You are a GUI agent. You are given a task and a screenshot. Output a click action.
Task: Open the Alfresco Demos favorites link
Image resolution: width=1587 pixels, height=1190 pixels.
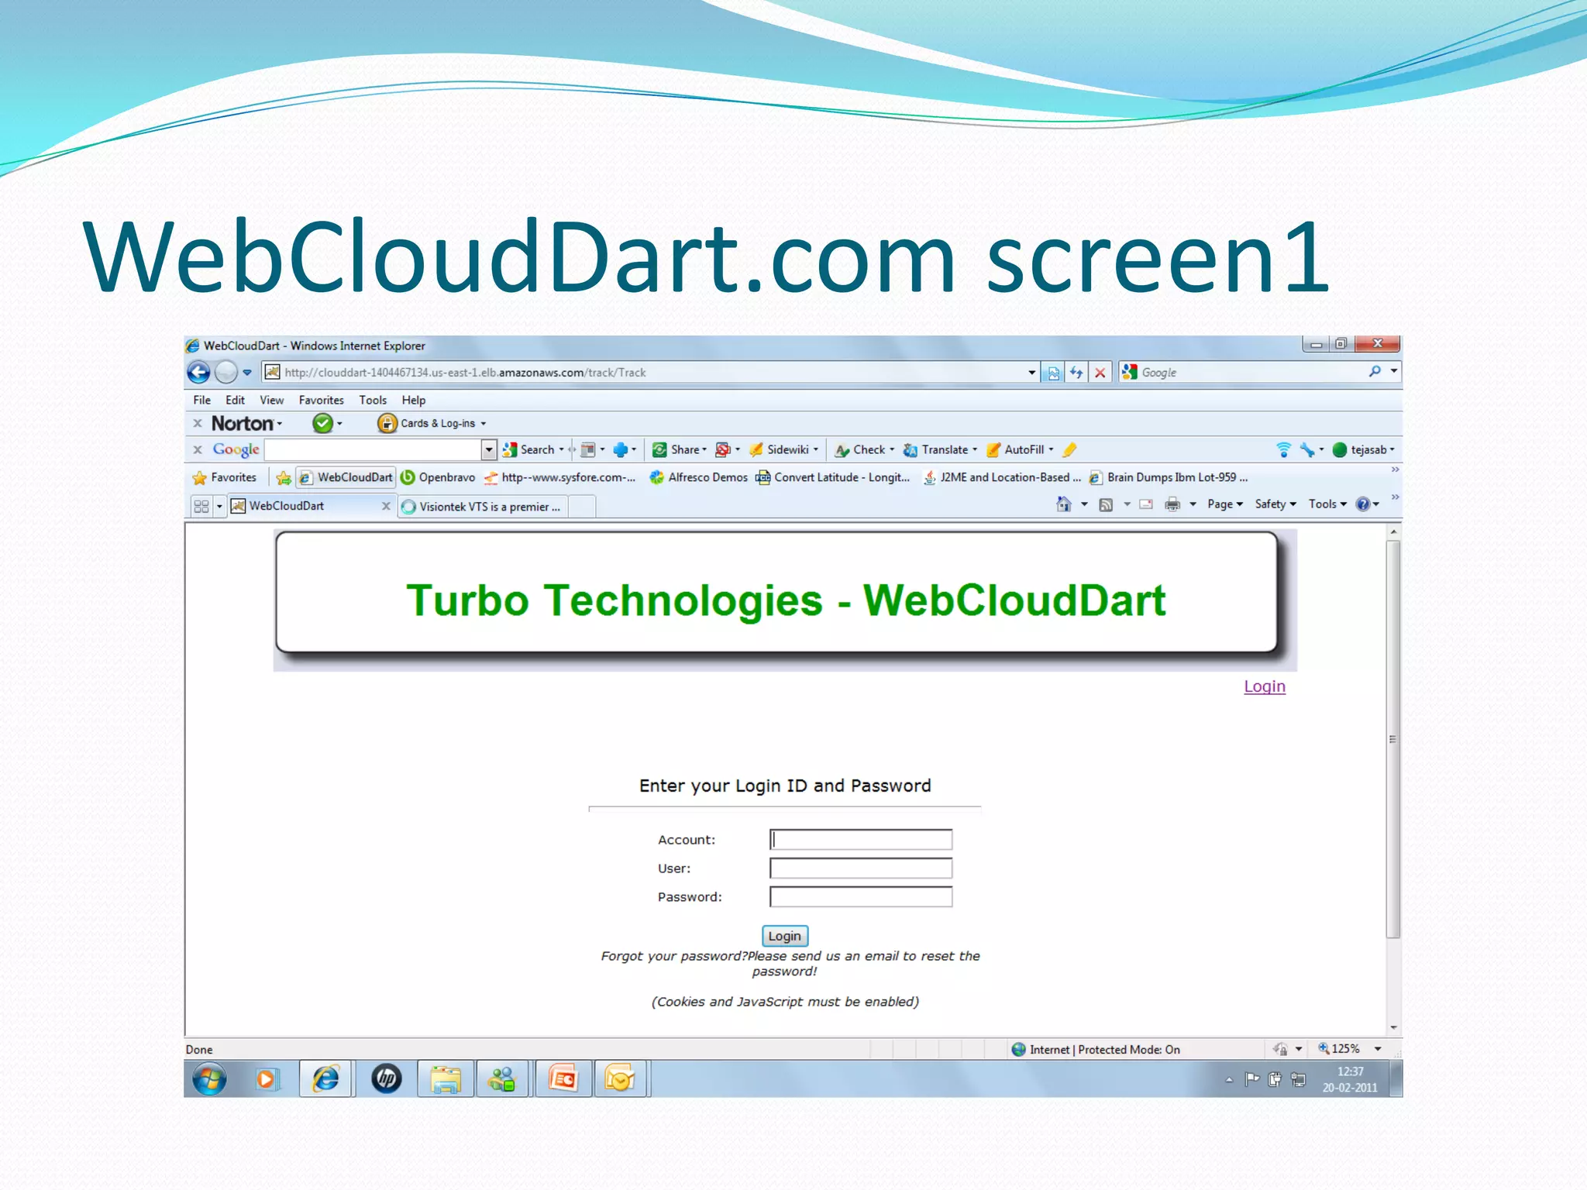coord(698,477)
